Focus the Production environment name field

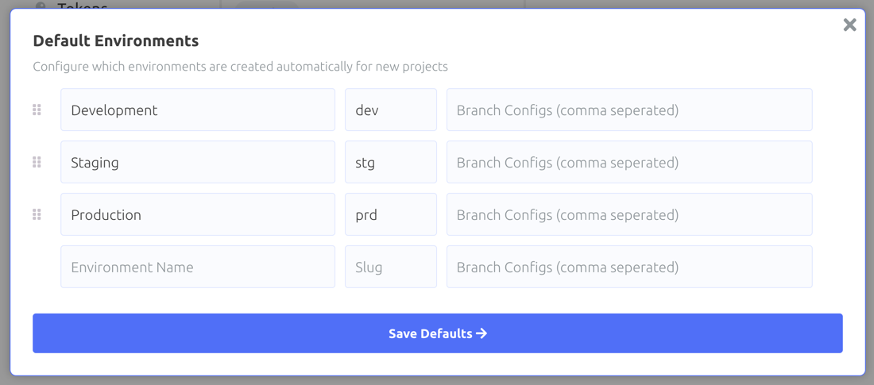pyautogui.click(x=197, y=214)
